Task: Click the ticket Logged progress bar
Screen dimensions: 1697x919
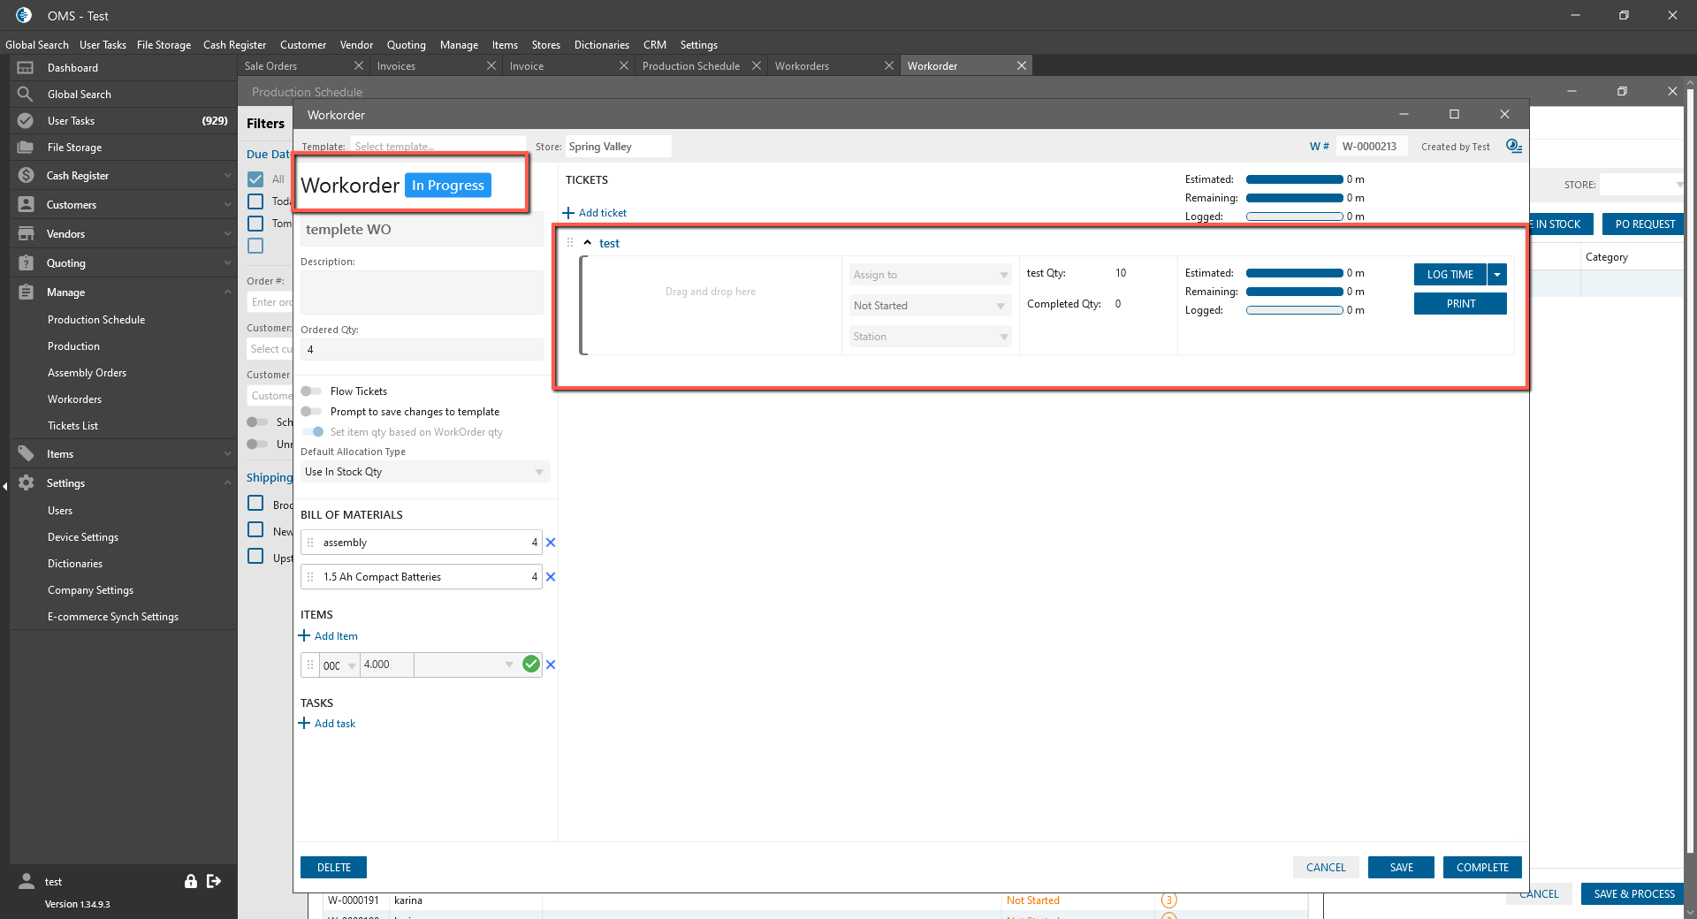Action: click(x=1294, y=310)
